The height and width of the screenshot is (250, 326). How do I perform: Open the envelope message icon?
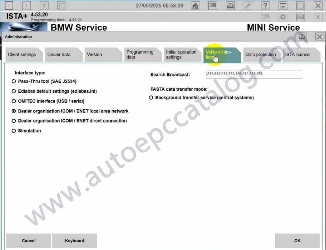(x=300, y=17)
